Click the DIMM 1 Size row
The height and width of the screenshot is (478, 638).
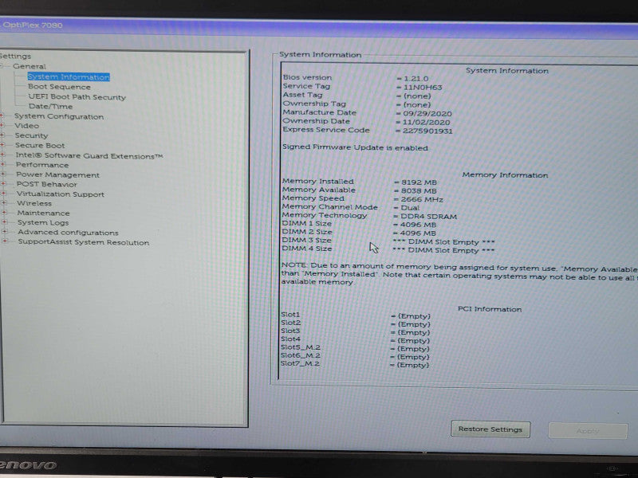[359, 224]
